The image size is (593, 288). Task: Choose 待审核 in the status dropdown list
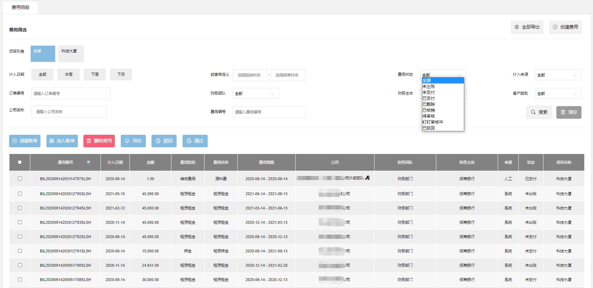click(429, 116)
